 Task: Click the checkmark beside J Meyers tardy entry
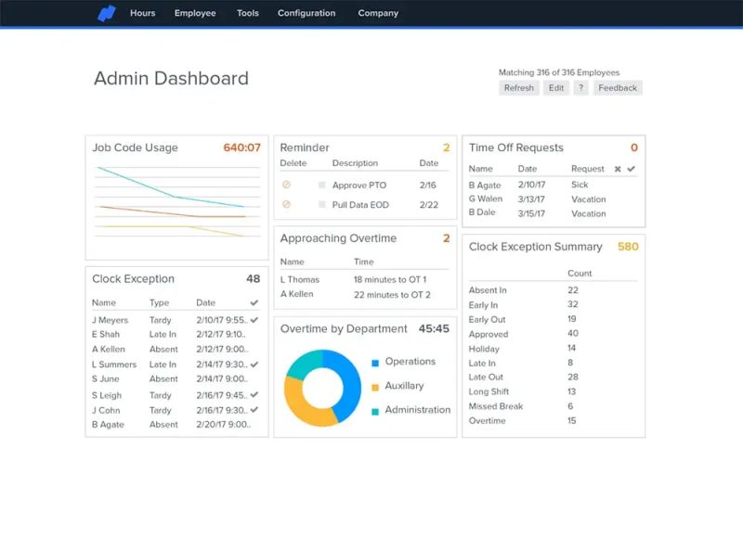[255, 318]
